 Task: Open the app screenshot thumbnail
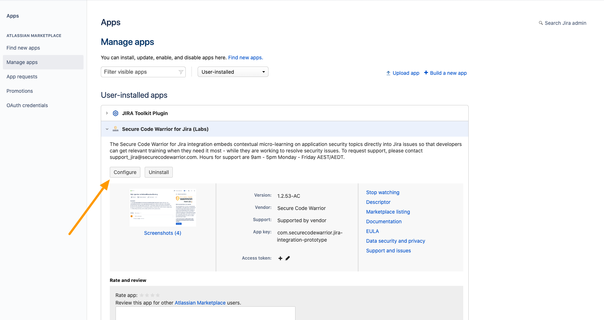pos(163,207)
